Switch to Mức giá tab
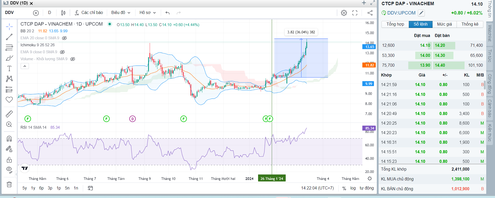The image size is (495, 198). click(x=444, y=24)
